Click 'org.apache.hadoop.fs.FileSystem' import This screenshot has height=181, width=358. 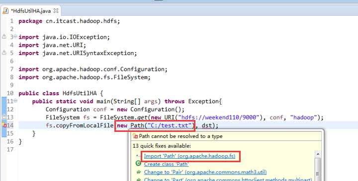click(95, 77)
